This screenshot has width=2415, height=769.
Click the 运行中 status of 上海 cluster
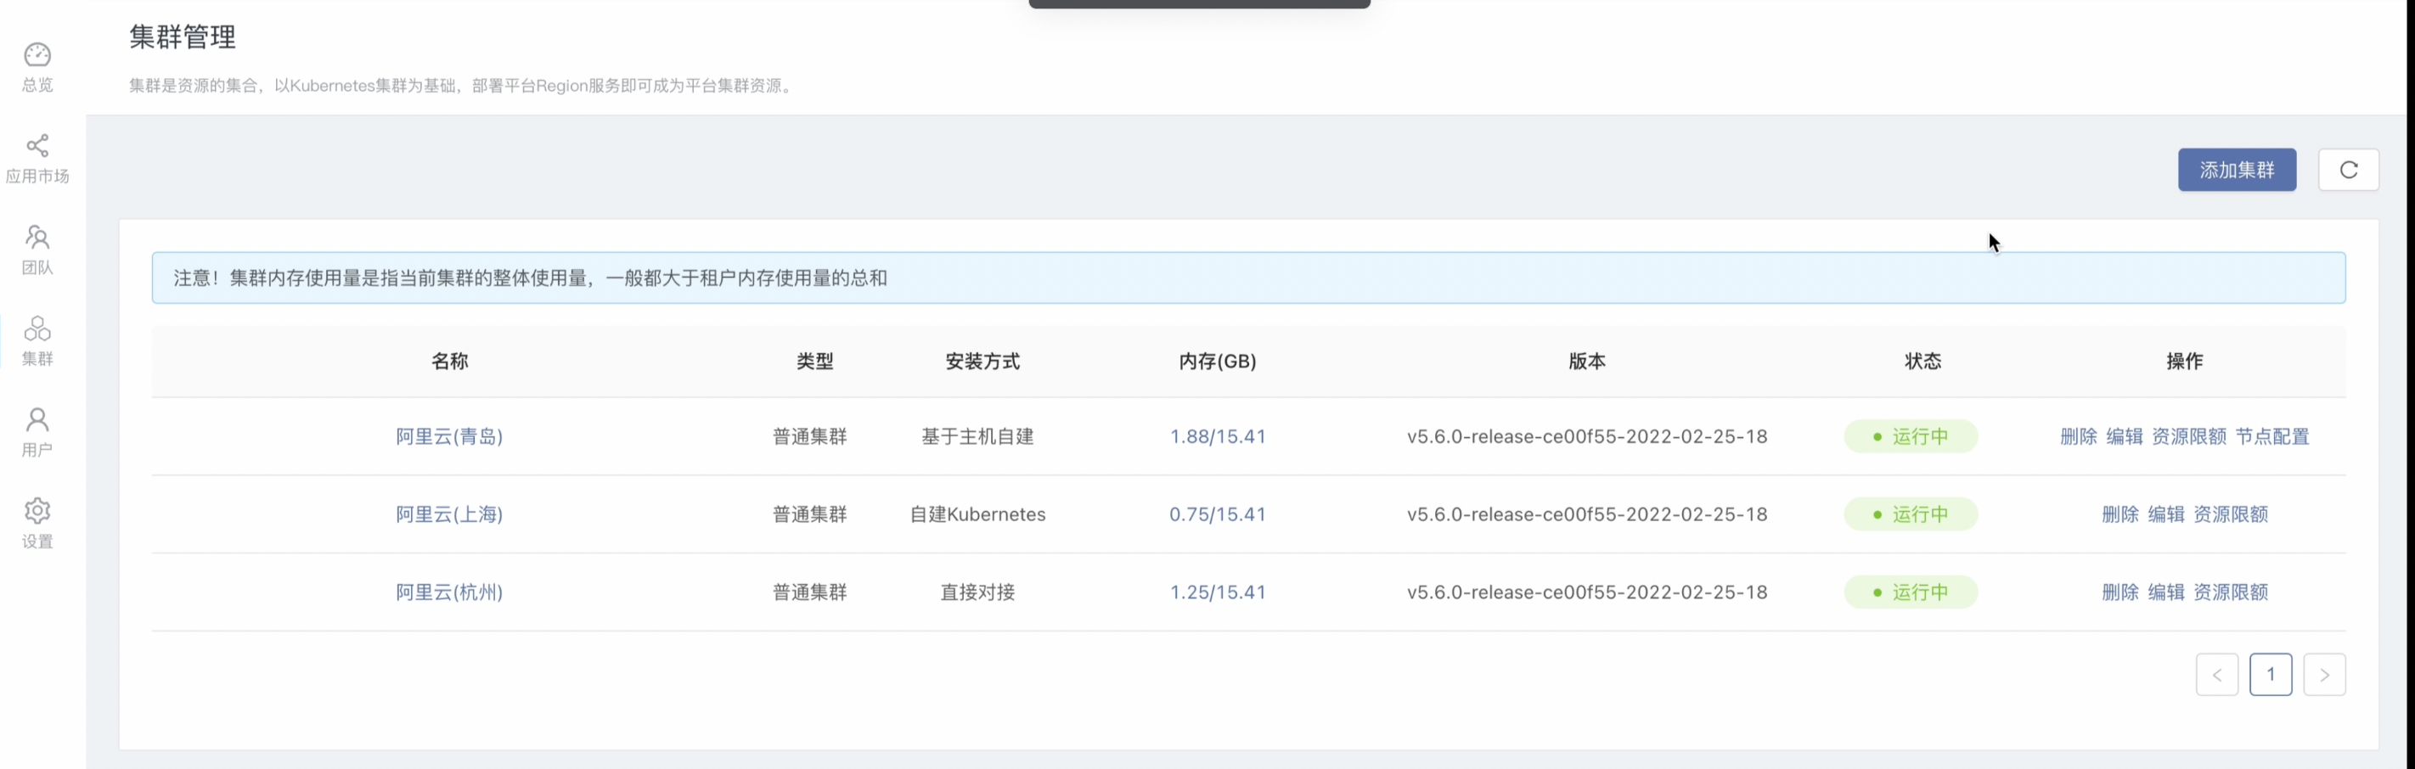pos(1911,514)
